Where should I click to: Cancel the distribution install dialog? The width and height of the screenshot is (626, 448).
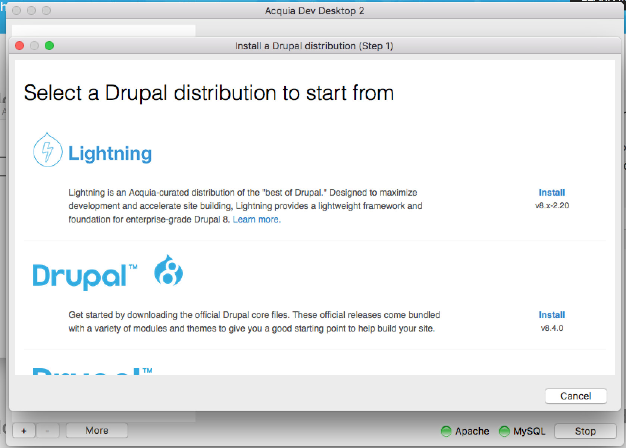576,396
